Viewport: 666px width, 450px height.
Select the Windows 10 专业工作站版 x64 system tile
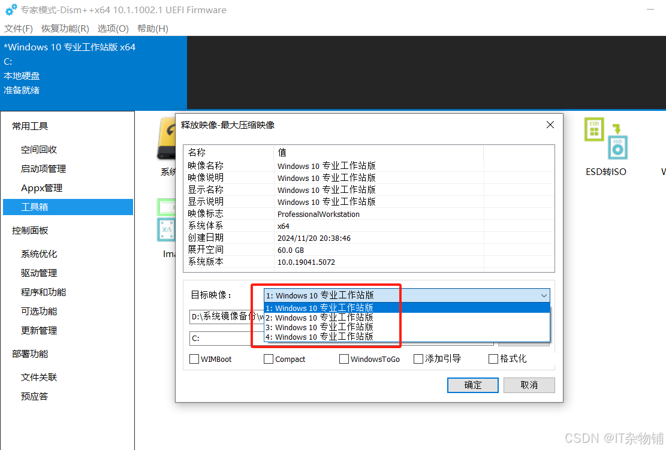(x=94, y=73)
